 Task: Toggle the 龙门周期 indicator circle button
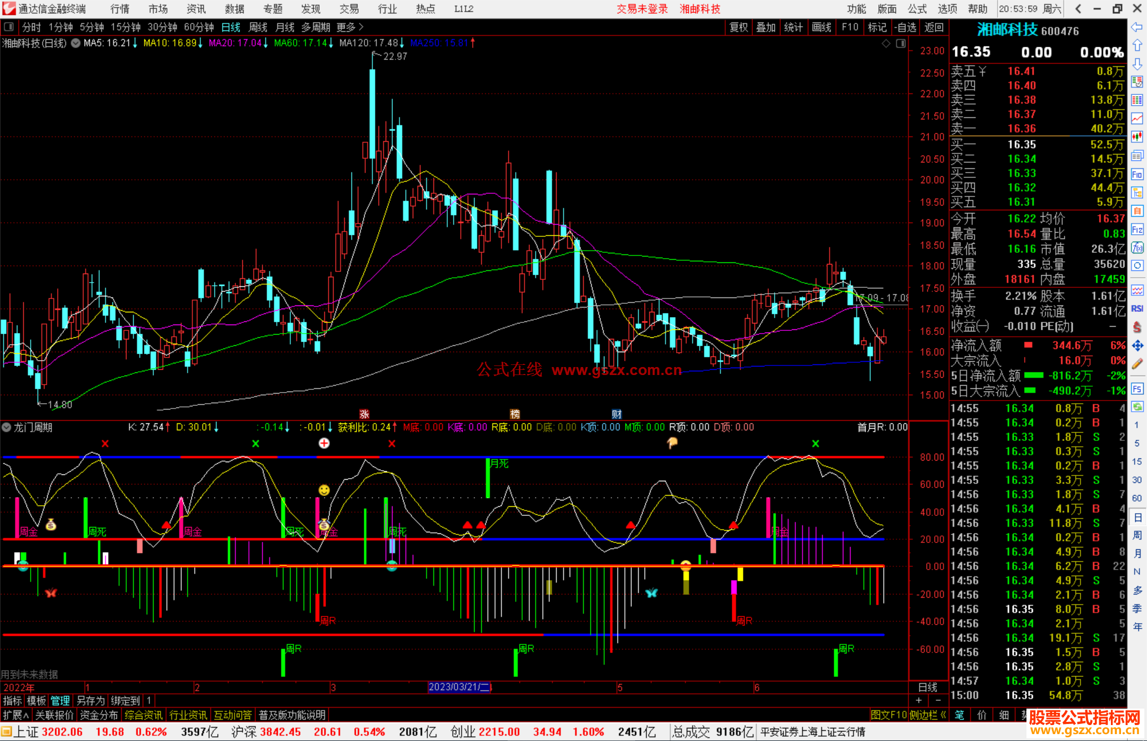(6, 428)
